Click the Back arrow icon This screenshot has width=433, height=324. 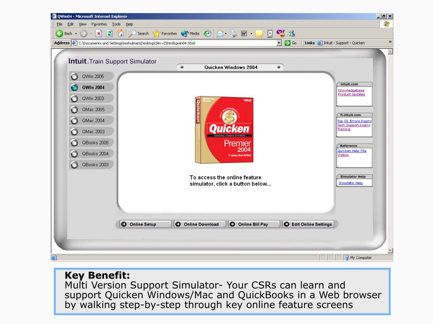point(59,34)
